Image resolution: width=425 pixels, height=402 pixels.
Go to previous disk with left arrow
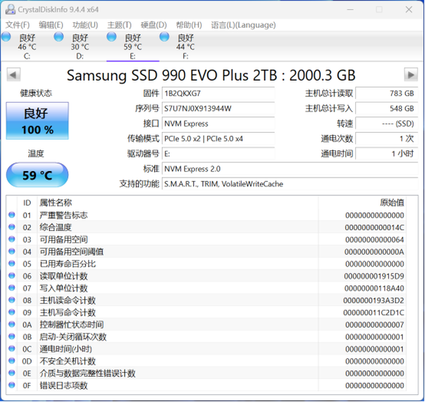click(13, 75)
